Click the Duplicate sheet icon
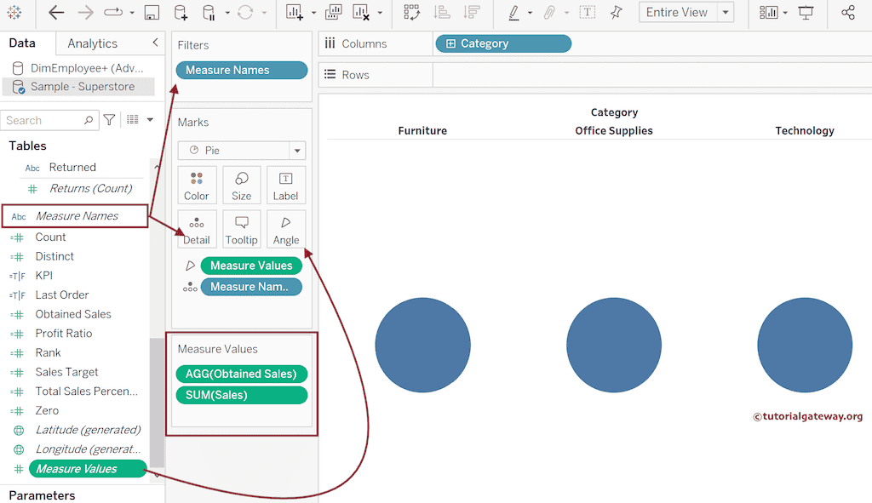The height and width of the screenshot is (503, 872). [333, 12]
